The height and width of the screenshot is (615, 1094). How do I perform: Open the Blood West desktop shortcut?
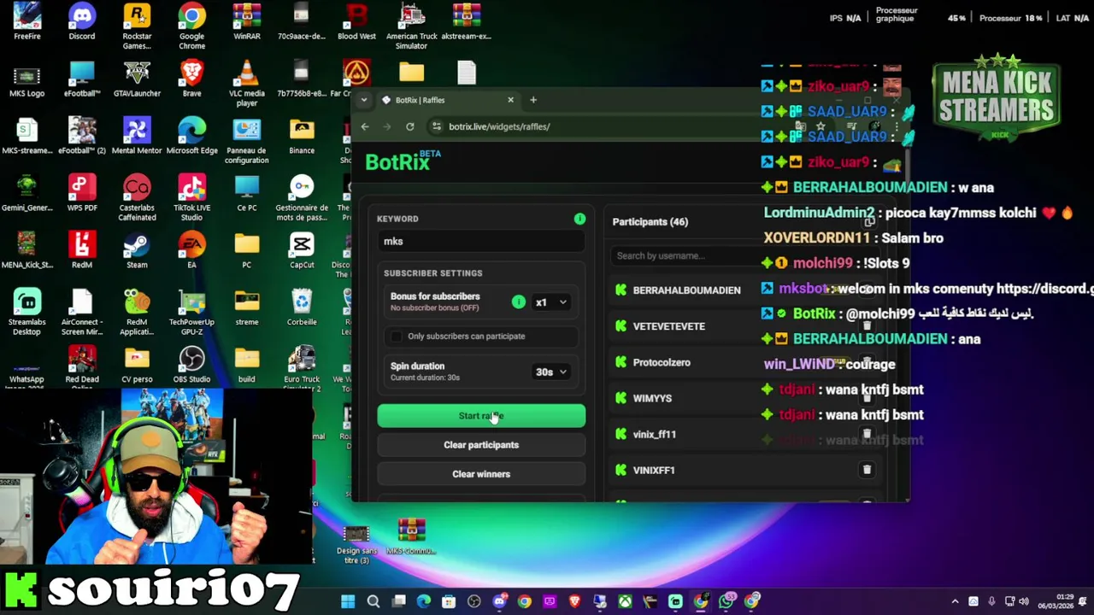click(x=356, y=21)
